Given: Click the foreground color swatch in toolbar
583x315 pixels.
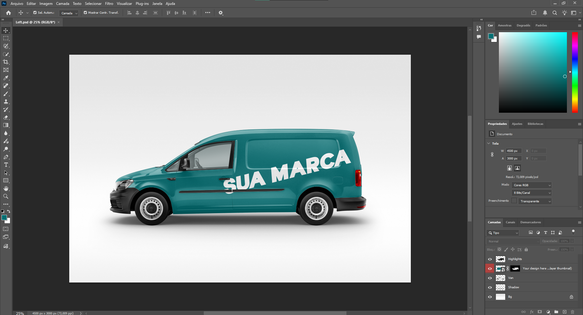Looking at the screenshot, I should click(x=4, y=217).
